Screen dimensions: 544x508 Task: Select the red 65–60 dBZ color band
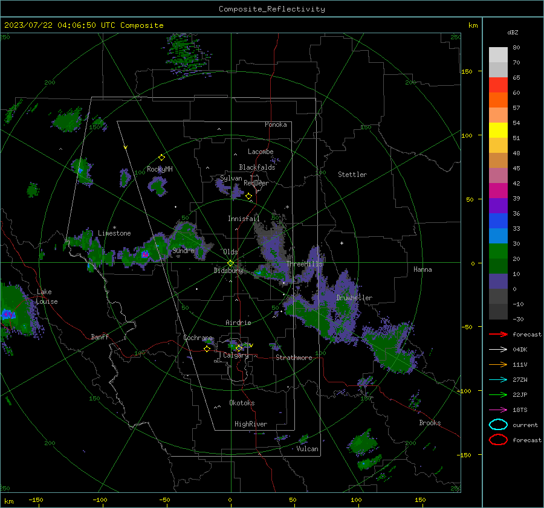point(498,85)
